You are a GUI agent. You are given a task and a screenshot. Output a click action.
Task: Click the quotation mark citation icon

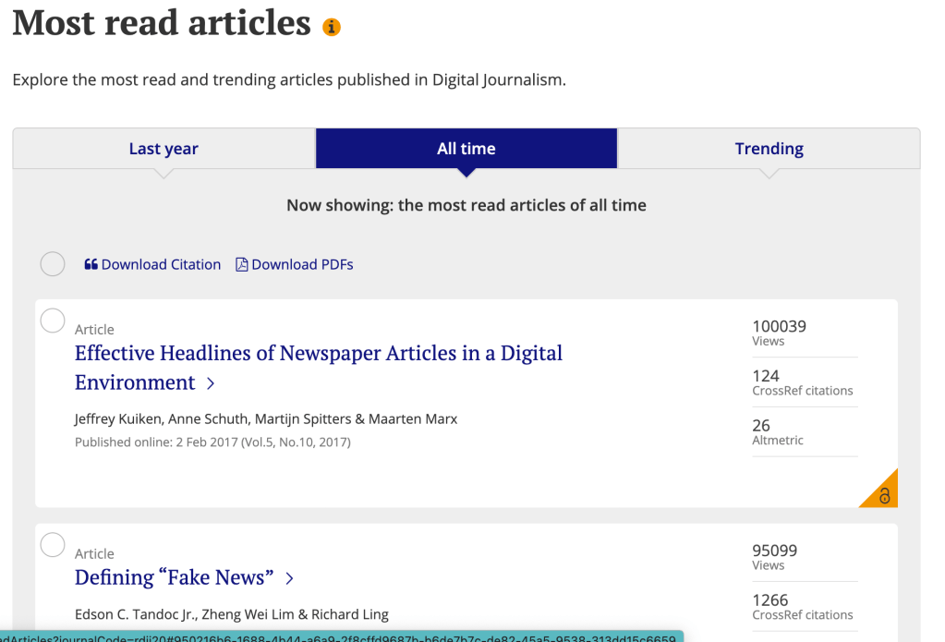(x=91, y=265)
